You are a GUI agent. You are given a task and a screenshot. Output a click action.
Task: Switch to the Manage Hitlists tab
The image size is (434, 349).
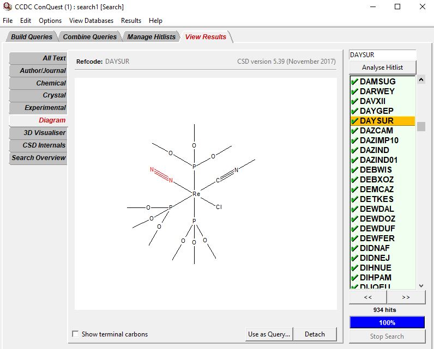(x=151, y=37)
